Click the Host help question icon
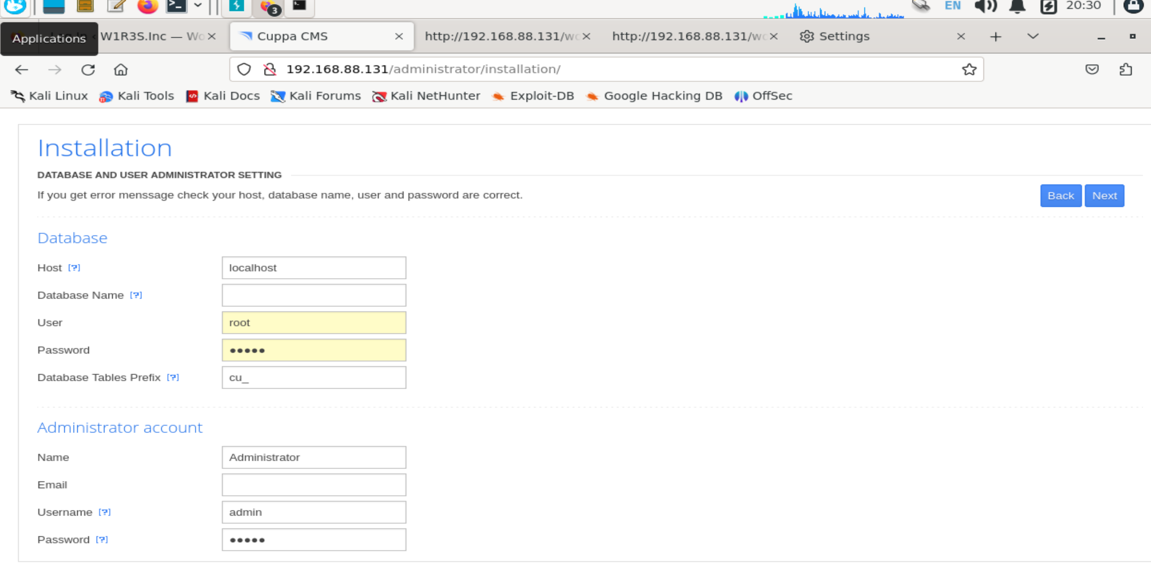 point(74,267)
